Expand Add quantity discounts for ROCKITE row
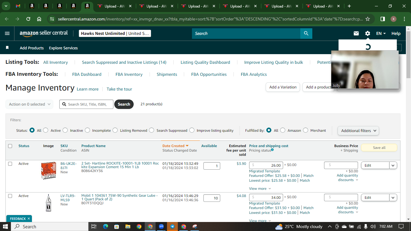The height and width of the screenshot is (231, 411). 348,177
